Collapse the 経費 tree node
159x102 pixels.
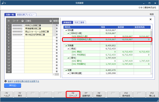66,70
